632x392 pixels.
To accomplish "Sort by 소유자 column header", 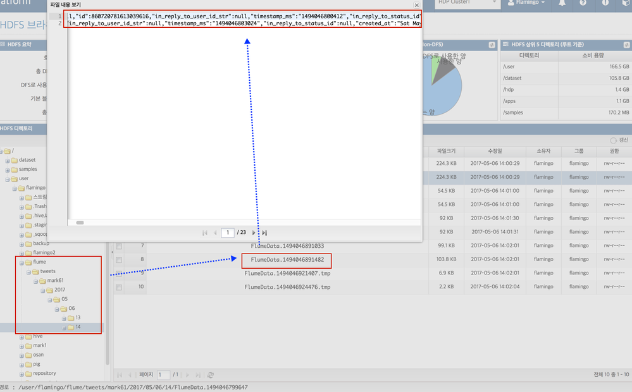I will 543,151.
